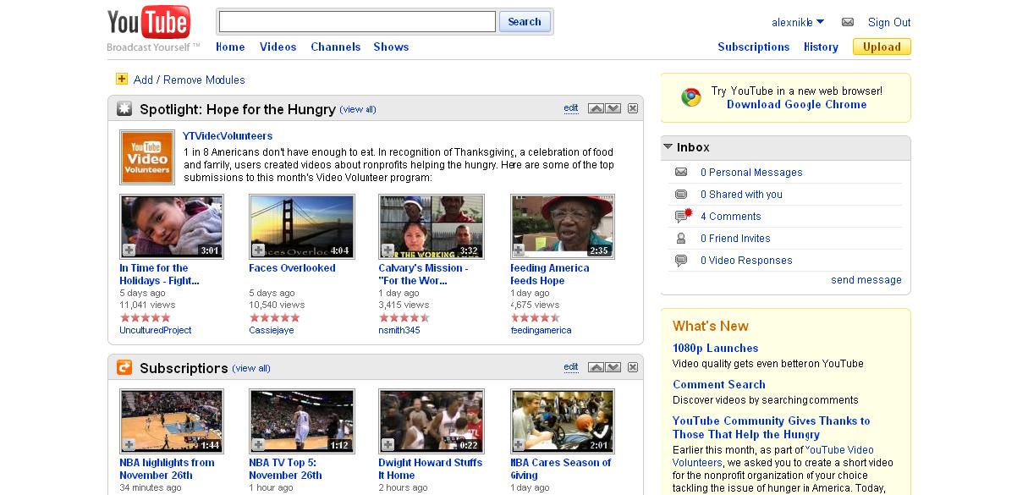Image resolution: width=1028 pixels, height=495 pixels.
Task: Click the yellow plus Add/Remove Modules icon
Action: pyautogui.click(x=122, y=80)
